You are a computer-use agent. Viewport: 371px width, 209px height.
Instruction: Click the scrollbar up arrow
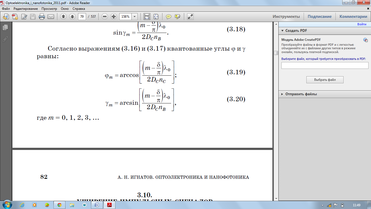[x=276, y=24]
